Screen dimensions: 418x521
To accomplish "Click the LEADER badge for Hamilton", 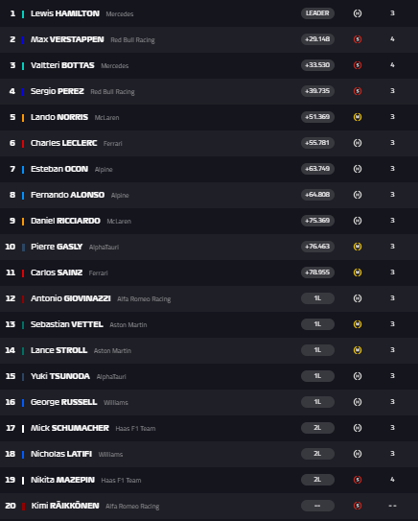I will pos(317,13).
